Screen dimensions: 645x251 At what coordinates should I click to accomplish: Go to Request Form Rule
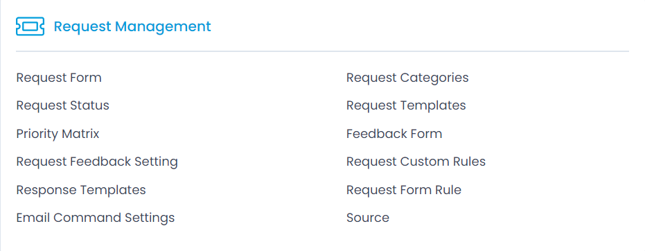[x=404, y=190]
